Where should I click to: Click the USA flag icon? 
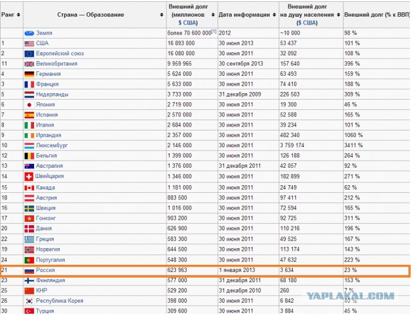[x=29, y=44]
